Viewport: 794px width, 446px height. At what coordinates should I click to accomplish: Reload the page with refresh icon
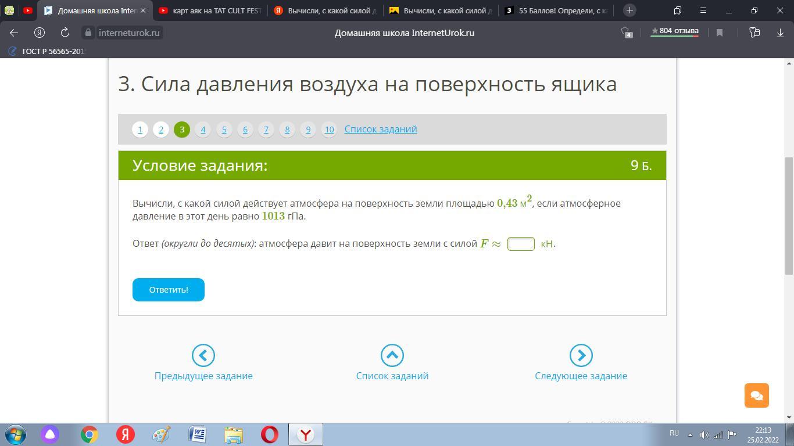click(x=65, y=33)
